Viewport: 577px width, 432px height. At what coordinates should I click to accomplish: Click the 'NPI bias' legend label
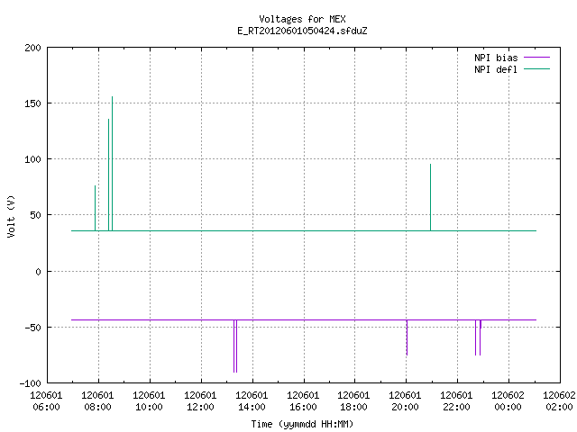coord(496,58)
